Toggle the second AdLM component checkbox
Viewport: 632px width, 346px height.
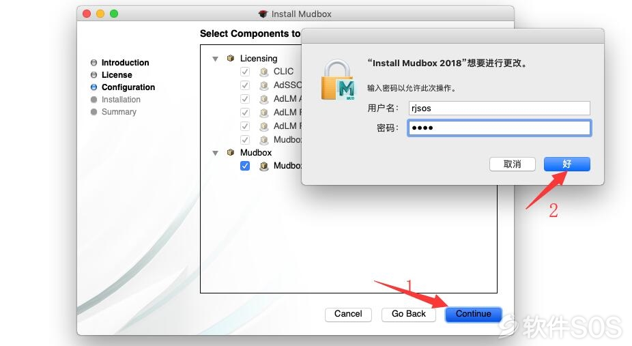pos(244,113)
